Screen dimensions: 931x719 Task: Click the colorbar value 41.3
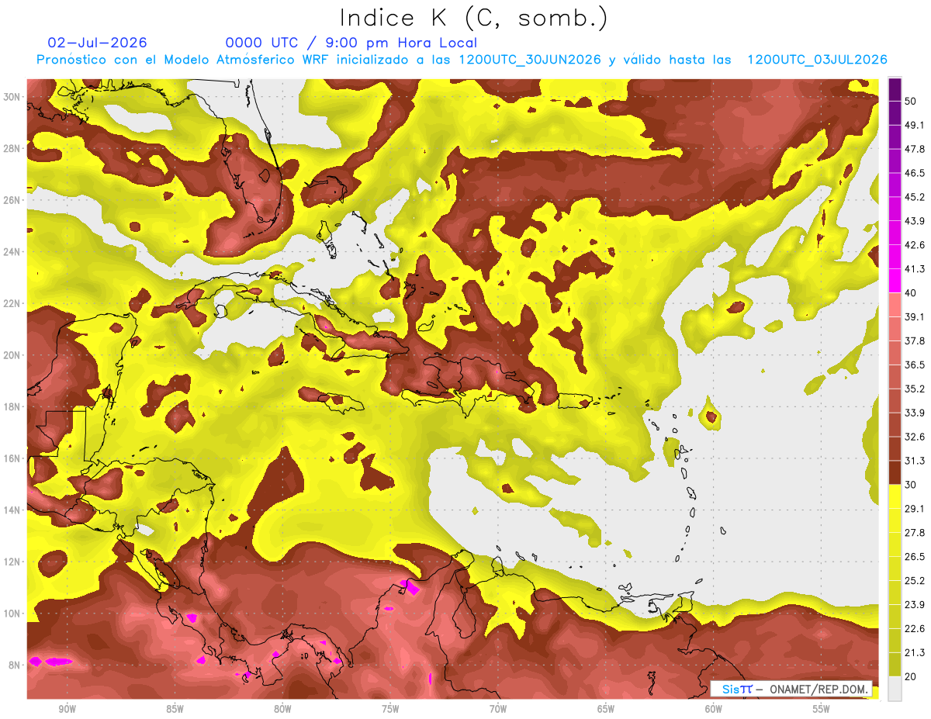pos(914,269)
